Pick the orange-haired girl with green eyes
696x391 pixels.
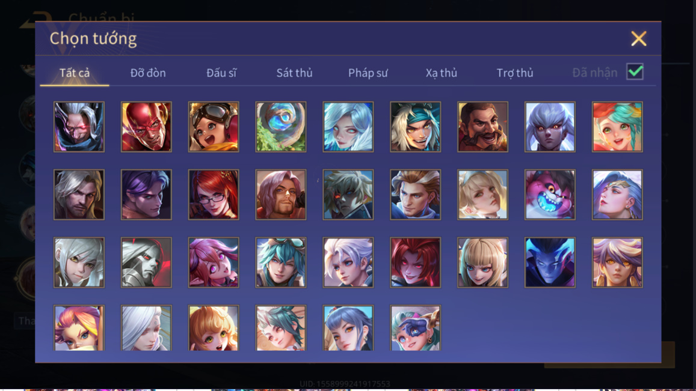pyautogui.click(x=214, y=328)
